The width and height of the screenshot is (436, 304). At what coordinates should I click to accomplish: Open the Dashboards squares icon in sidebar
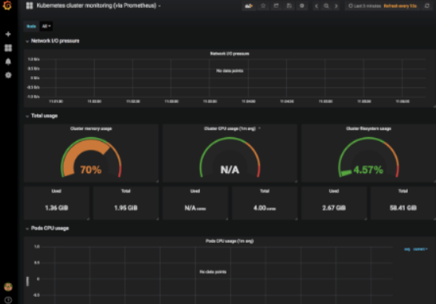pyautogui.click(x=8, y=48)
